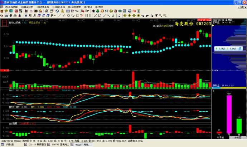Select the letter A text annotation tool
247x147 pixels.
pyautogui.click(x=113, y=16)
